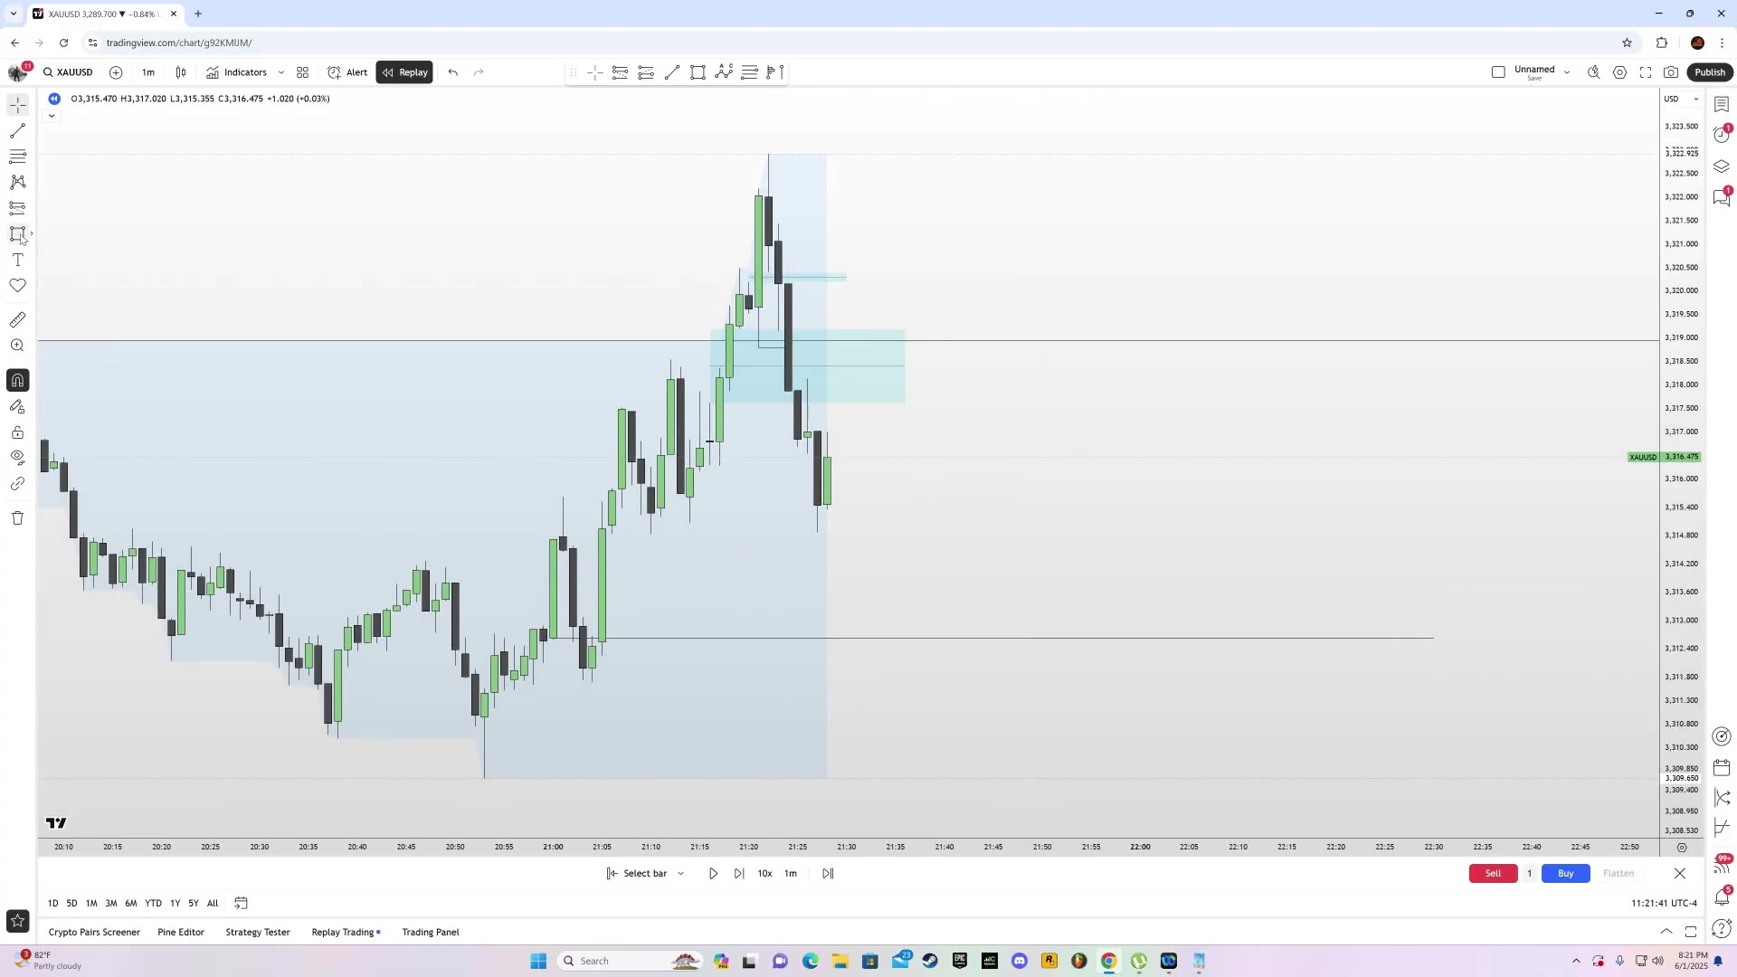Select the XABCD pattern tool
This screenshot has height=977, width=1737.
point(17,182)
